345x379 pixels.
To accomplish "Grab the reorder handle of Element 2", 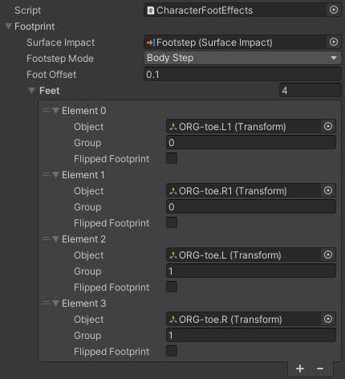I will click(47, 238).
